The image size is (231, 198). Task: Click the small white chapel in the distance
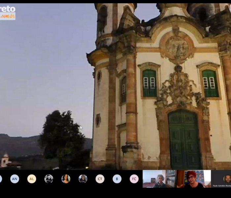tap(5, 160)
